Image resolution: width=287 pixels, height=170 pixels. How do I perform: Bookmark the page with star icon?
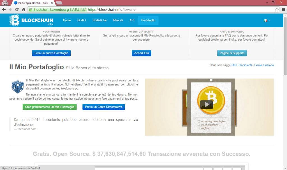(277, 10)
